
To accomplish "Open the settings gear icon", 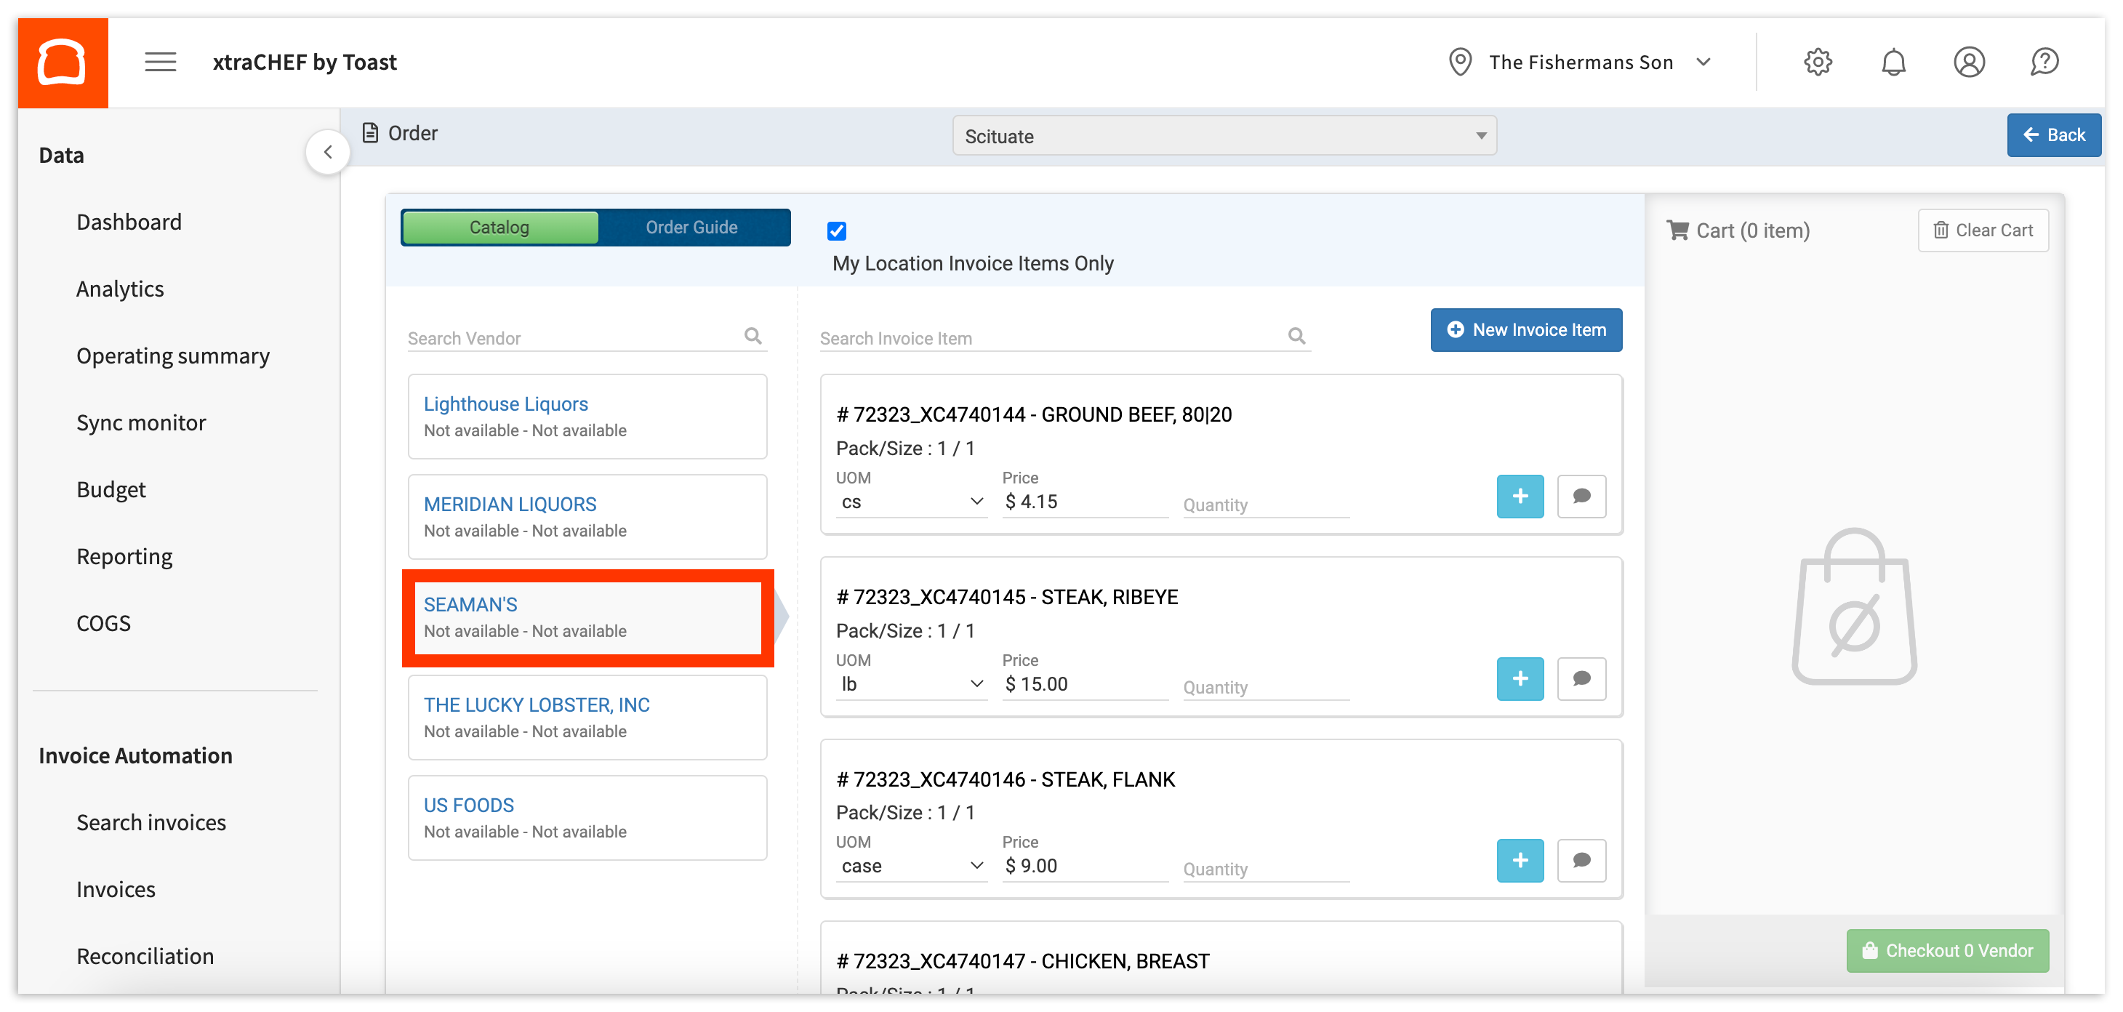I will (1817, 62).
